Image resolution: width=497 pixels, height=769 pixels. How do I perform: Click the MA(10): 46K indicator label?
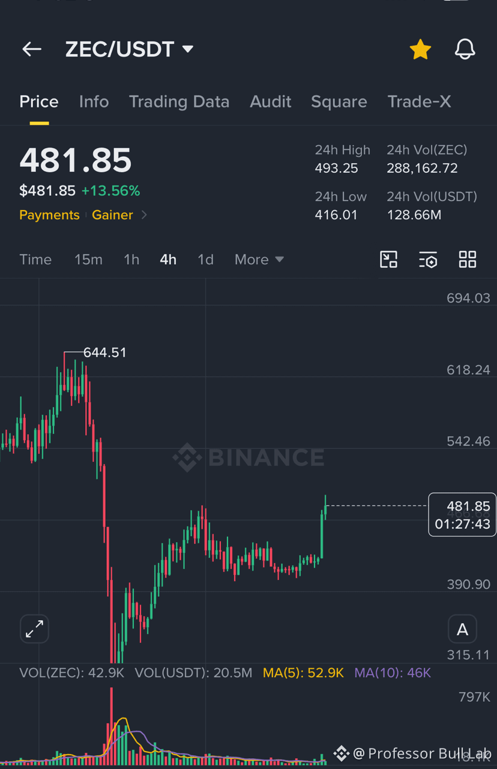(393, 673)
